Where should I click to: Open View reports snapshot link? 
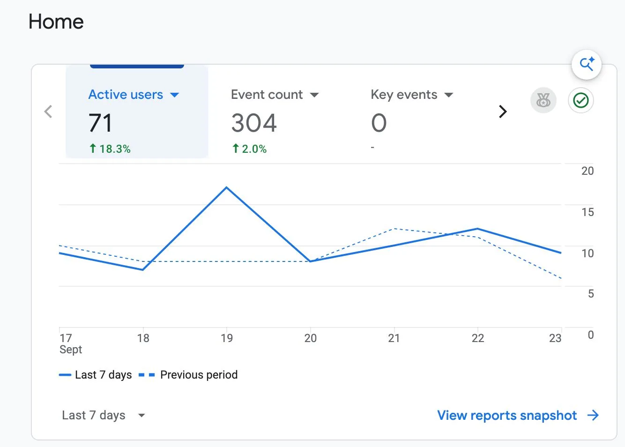(507, 415)
